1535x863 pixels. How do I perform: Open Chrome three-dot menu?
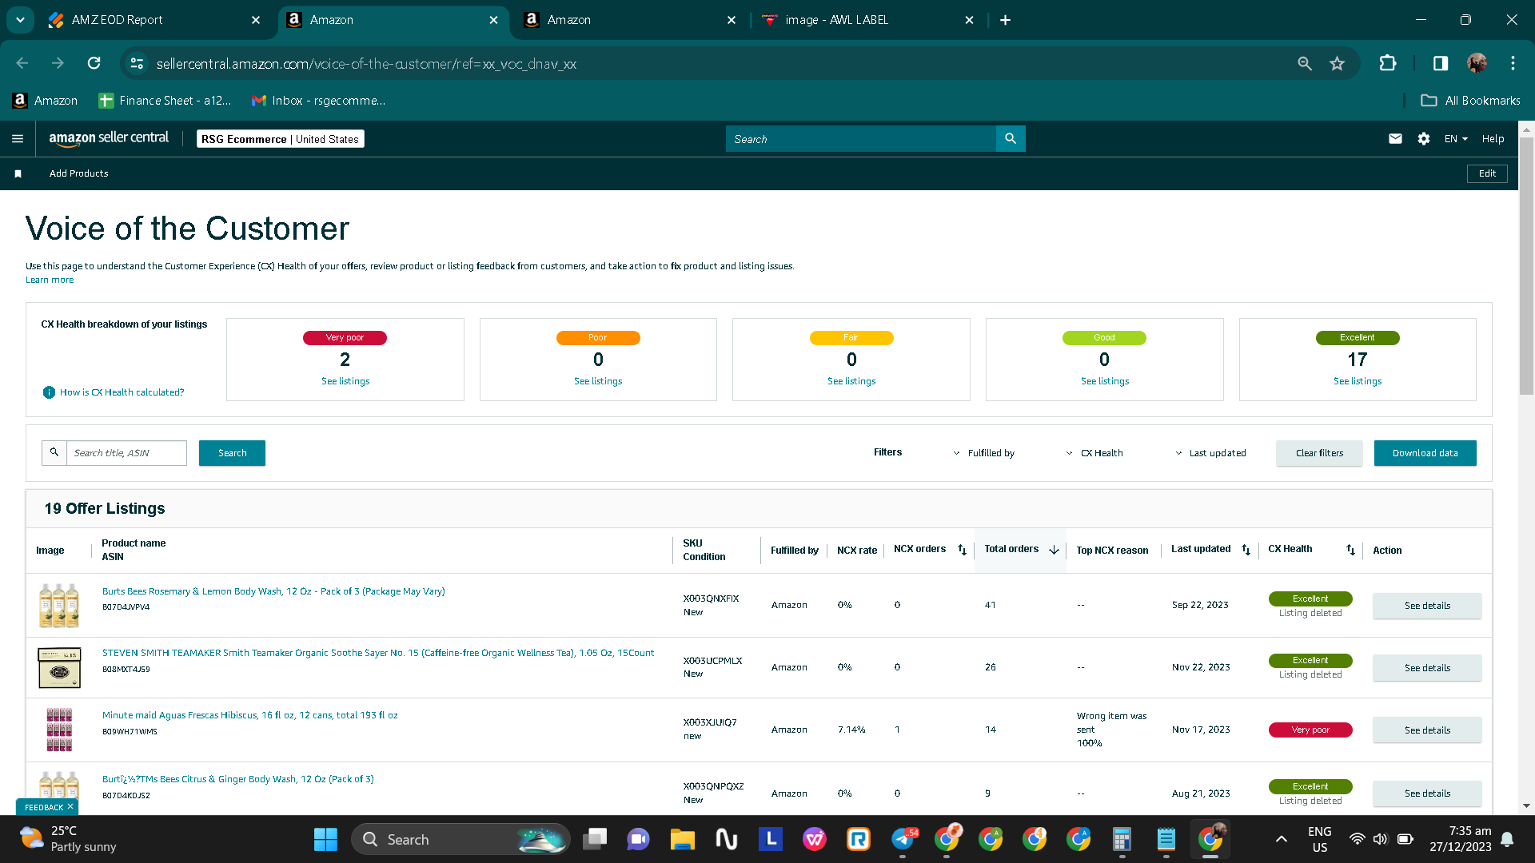click(1513, 63)
